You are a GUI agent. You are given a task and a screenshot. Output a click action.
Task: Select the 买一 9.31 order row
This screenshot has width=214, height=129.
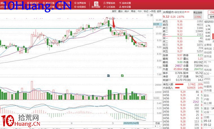pyautogui.click(x=183, y=38)
